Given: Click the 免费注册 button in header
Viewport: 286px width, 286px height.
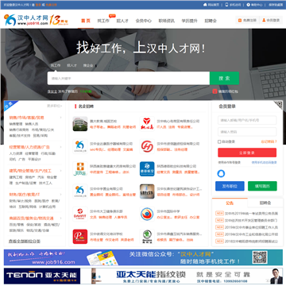Looking at the screenshot, I should coord(247,20).
